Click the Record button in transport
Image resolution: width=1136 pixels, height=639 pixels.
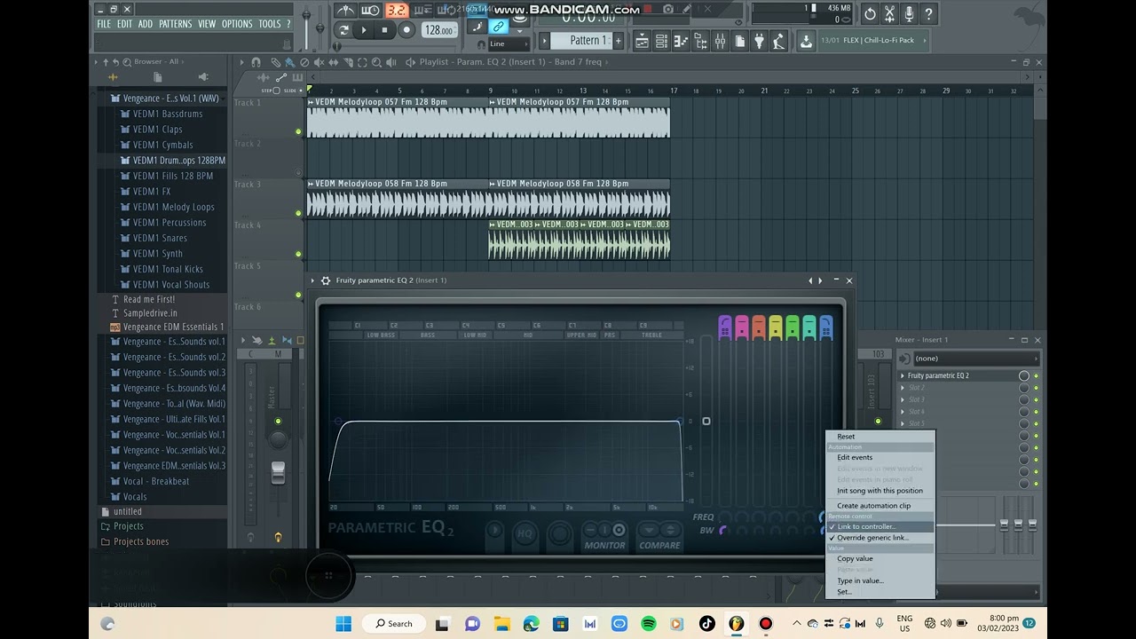(406, 30)
